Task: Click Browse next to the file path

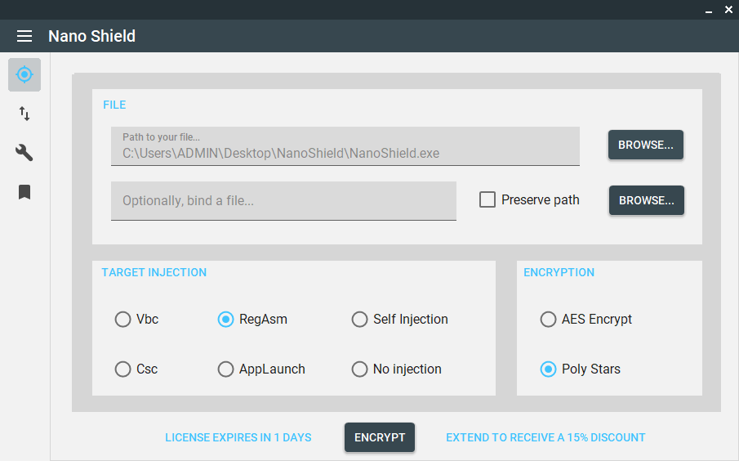Action: (645, 145)
